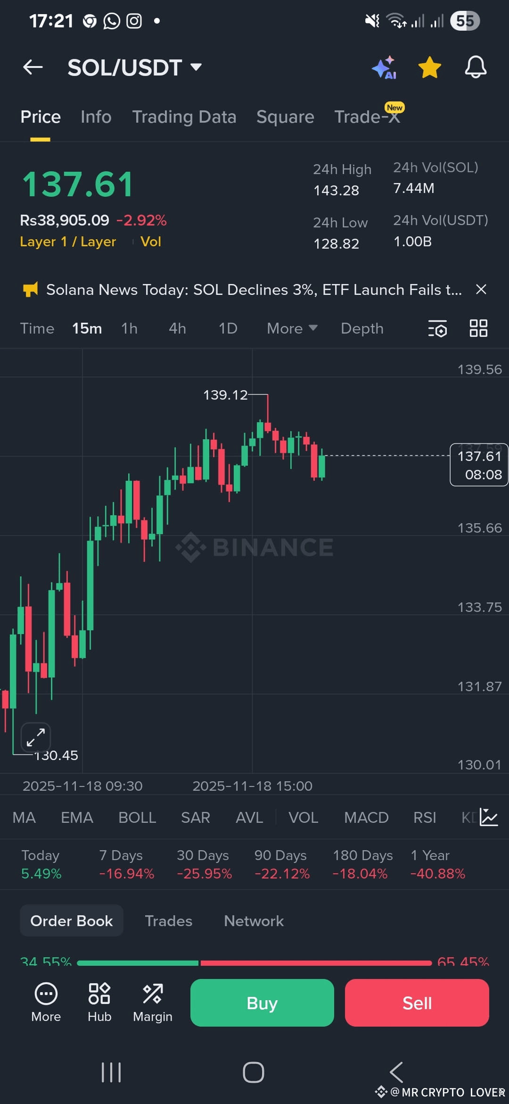This screenshot has height=1104, width=509.
Task: Open the Hub icon
Action: [99, 1003]
